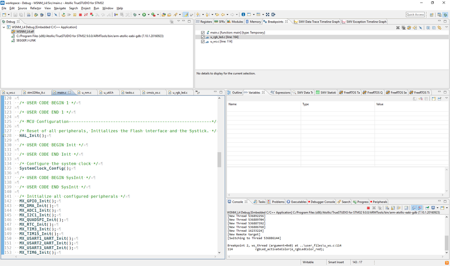
Task: Click 'Smart Insert' in the status bar
Action: pyautogui.click(x=336, y=262)
